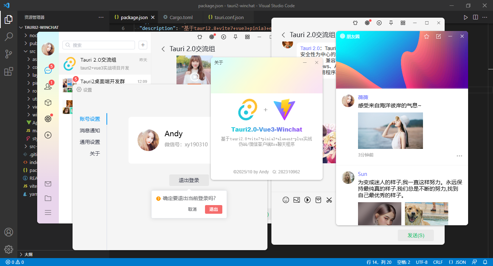This screenshot has width=493, height=266.
Task: Click the video channel icon in chat sidebar
Action: (x=48, y=135)
